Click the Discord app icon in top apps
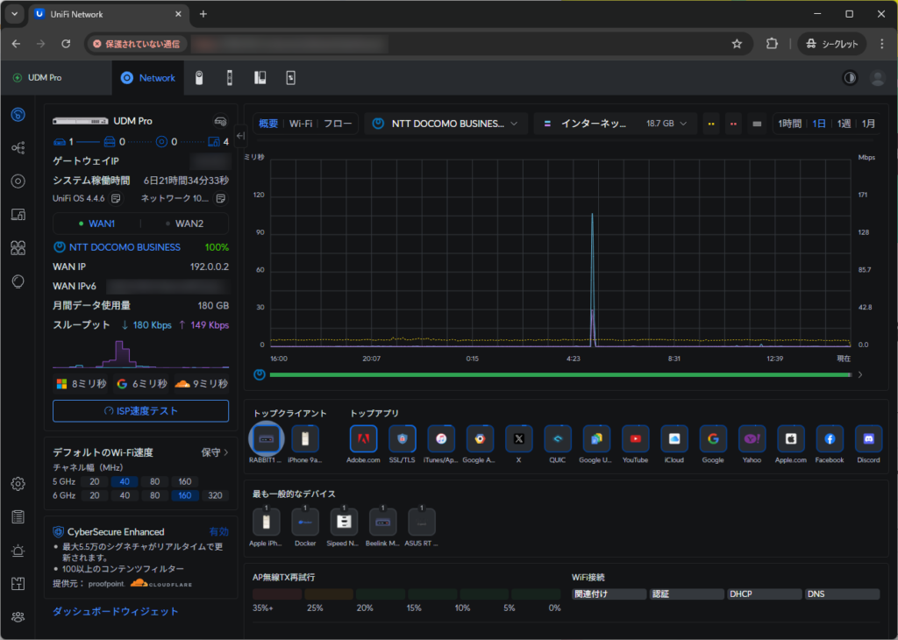 868,438
